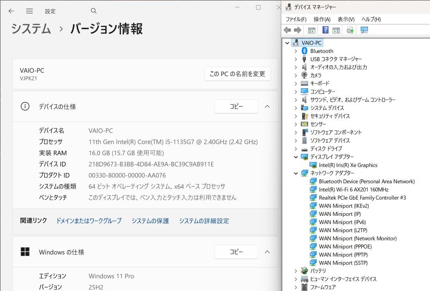Collapse the デバイスの仕様 section chevron
Screen dimensions: 430x291
268,107
